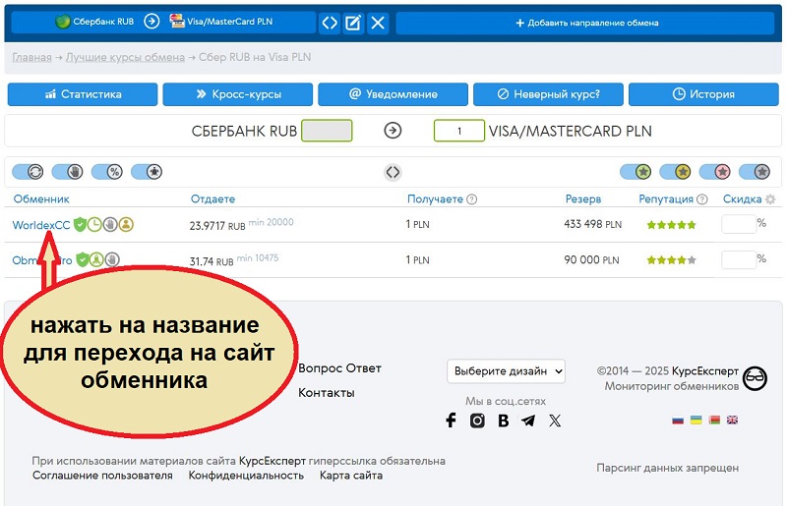Click the swap direction icon in top bar
This screenshot has height=506, width=787.
coord(330,23)
